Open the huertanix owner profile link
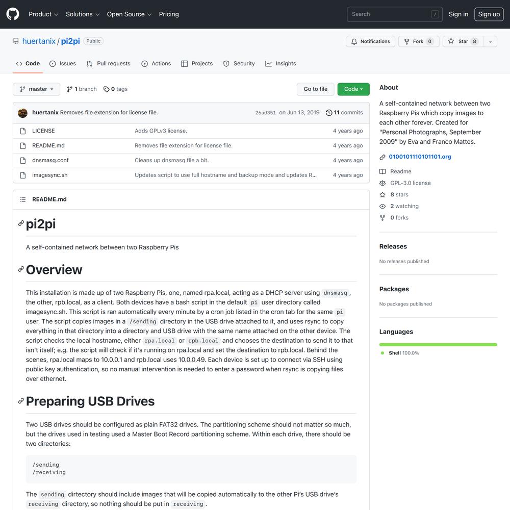This screenshot has width=510, height=510. (x=39, y=41)
